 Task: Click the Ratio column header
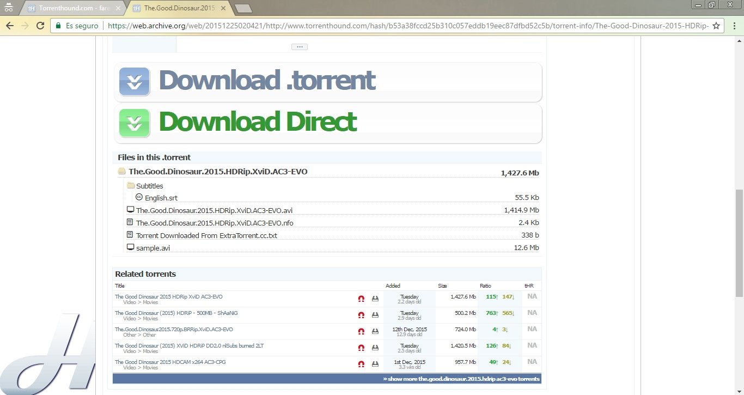485,285
